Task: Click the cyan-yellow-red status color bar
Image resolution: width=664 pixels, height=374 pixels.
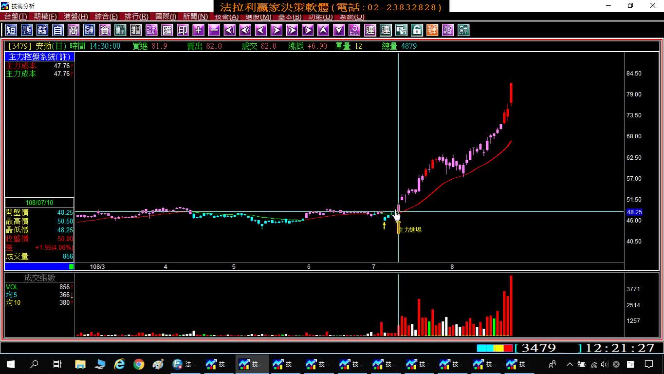Action: pos(495,348)
